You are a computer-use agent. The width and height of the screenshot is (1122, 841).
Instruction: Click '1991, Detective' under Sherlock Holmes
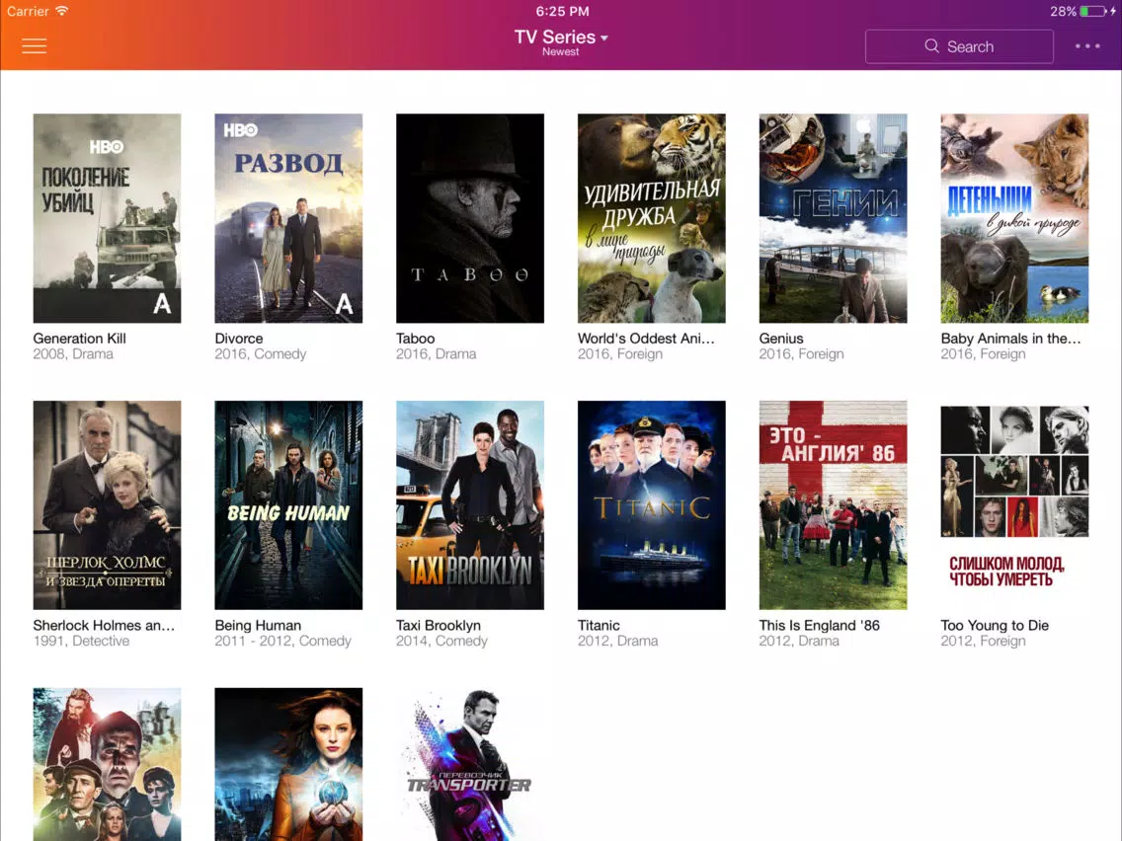82,641
